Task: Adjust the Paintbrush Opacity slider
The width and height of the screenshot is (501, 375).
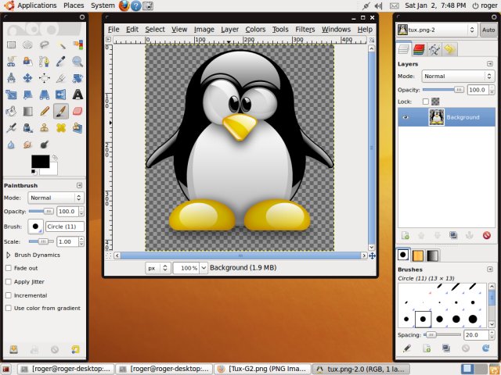Action: pos(41,212)
